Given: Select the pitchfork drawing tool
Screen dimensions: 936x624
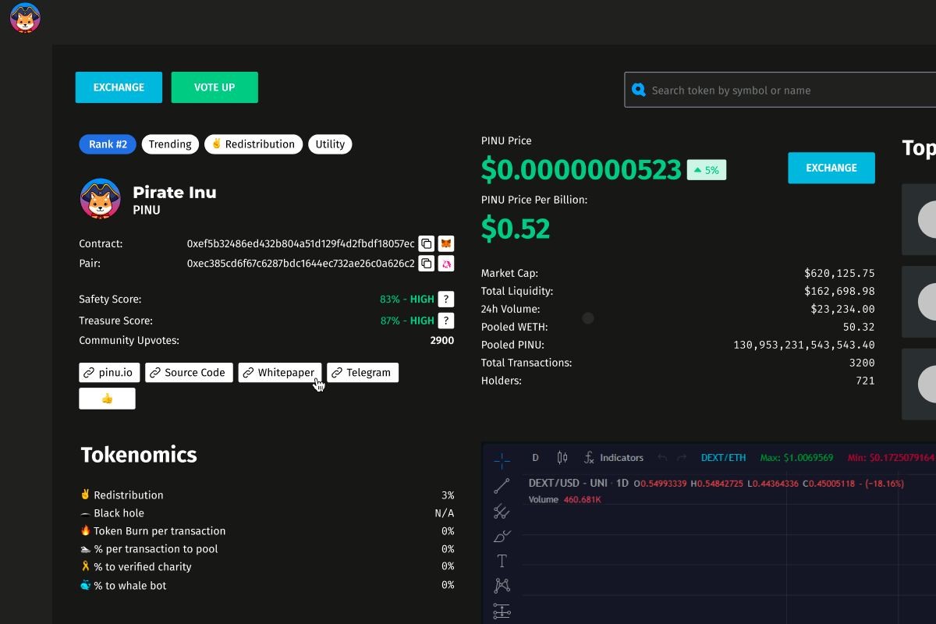Looking at the screenshot, I should (502, 512).
